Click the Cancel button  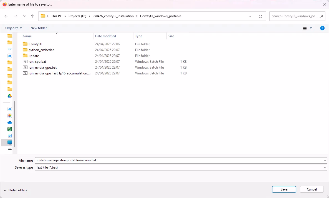point(312,189)
